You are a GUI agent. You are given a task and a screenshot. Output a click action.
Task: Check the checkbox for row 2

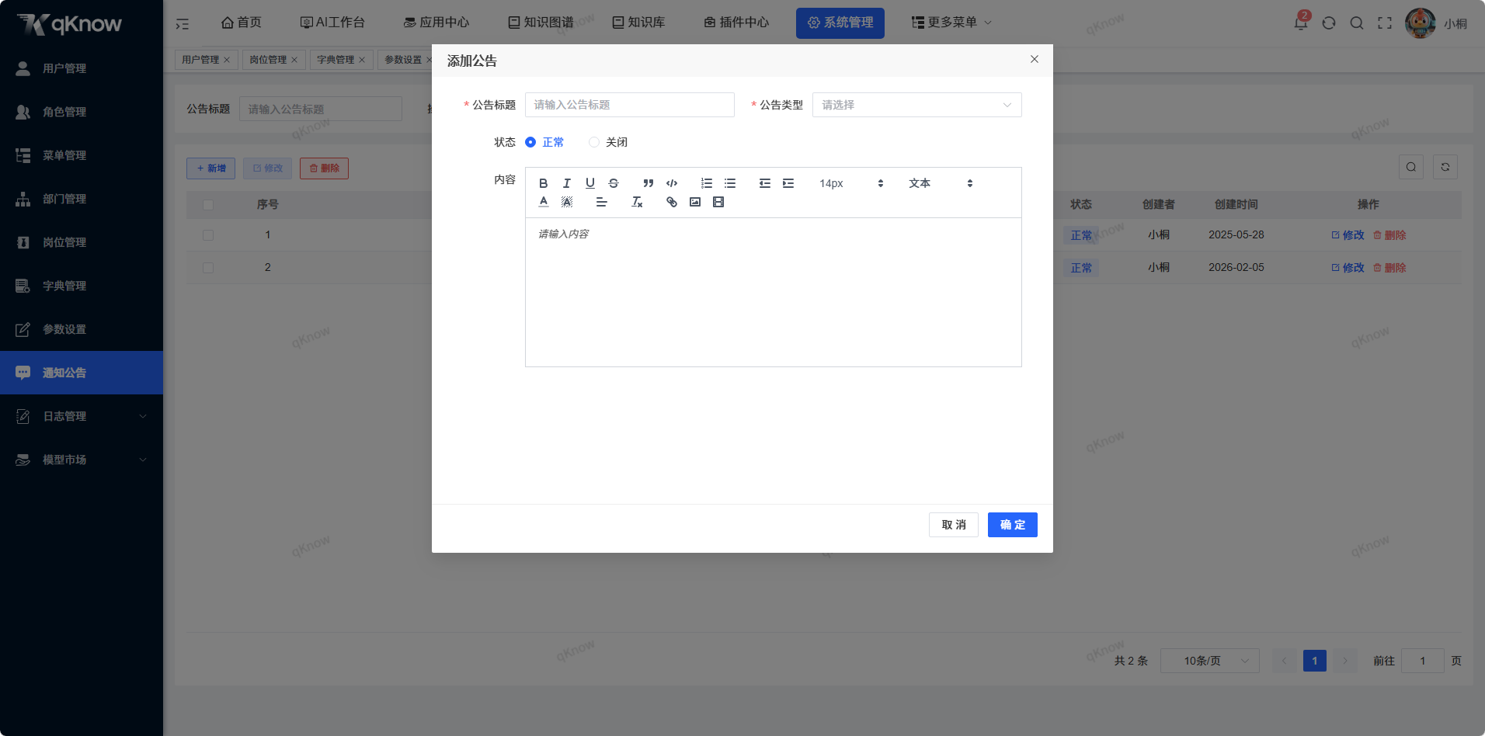[x=208, y=268]
